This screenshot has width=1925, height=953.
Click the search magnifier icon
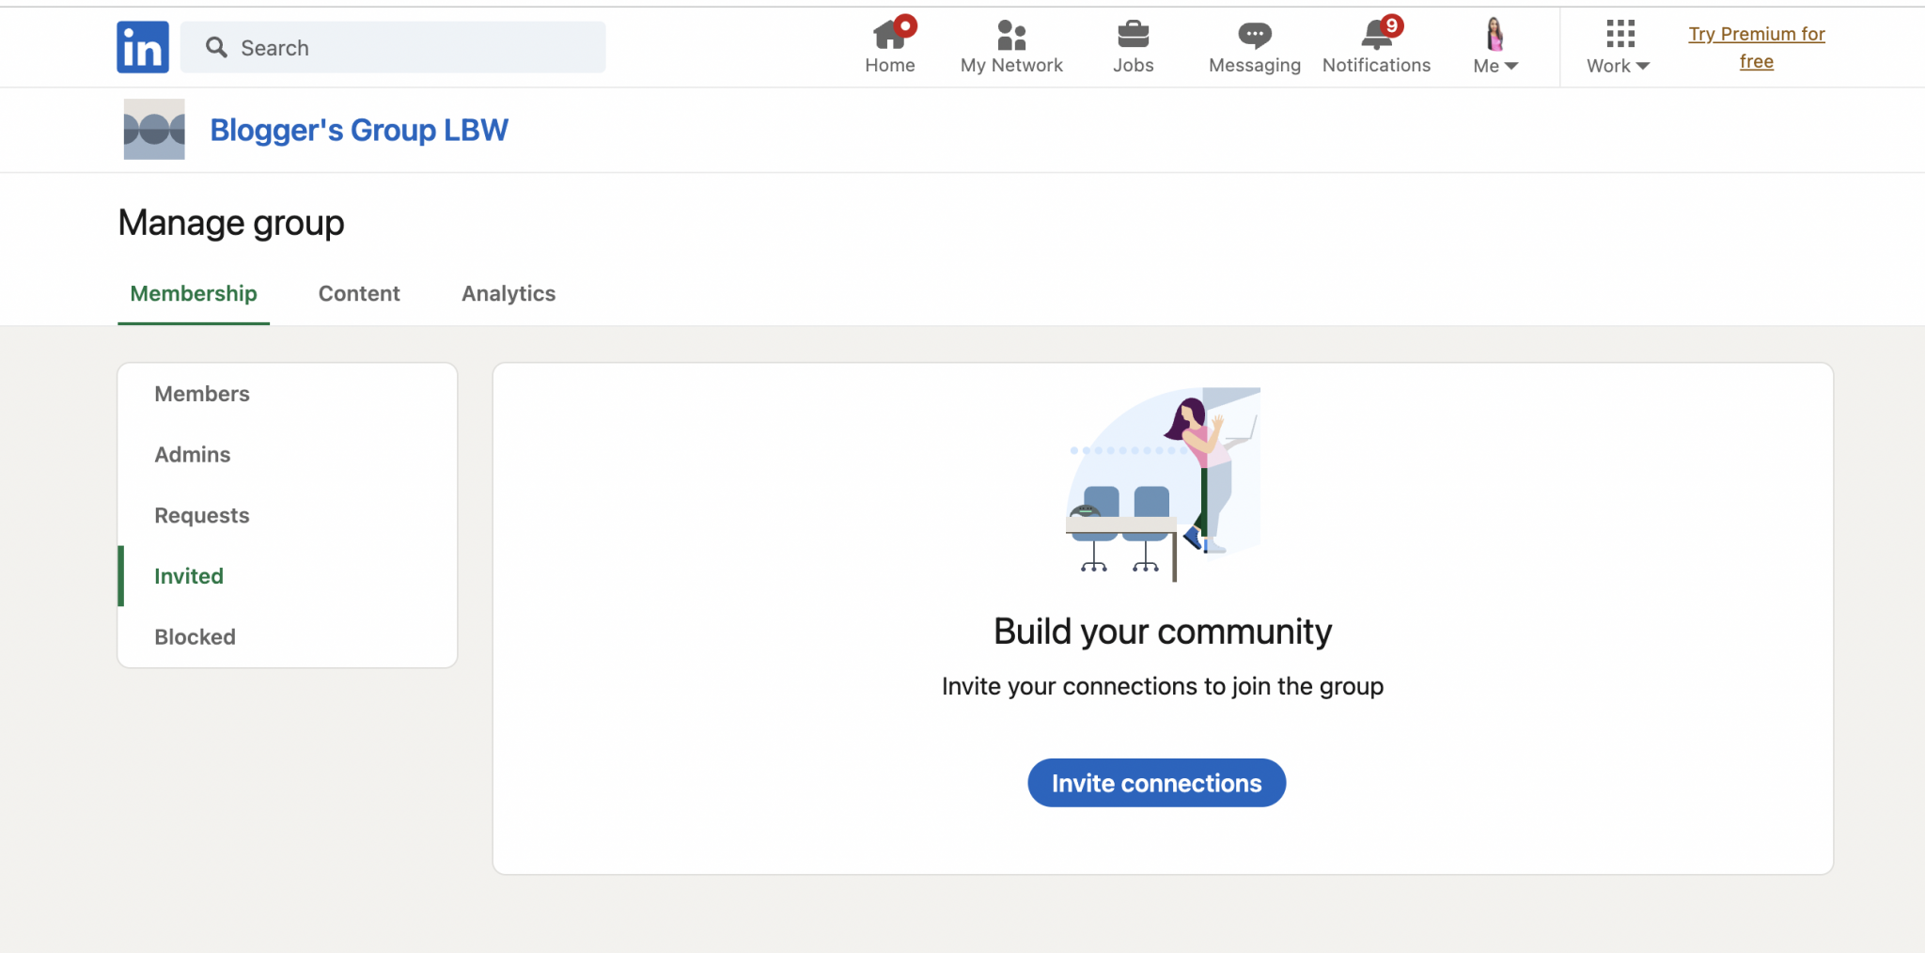[x=216, y=47]
